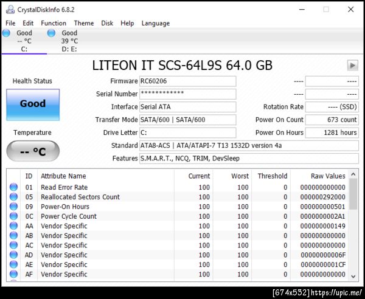
Task: Click Power On Count 673 count field
Action: point(332,120)
